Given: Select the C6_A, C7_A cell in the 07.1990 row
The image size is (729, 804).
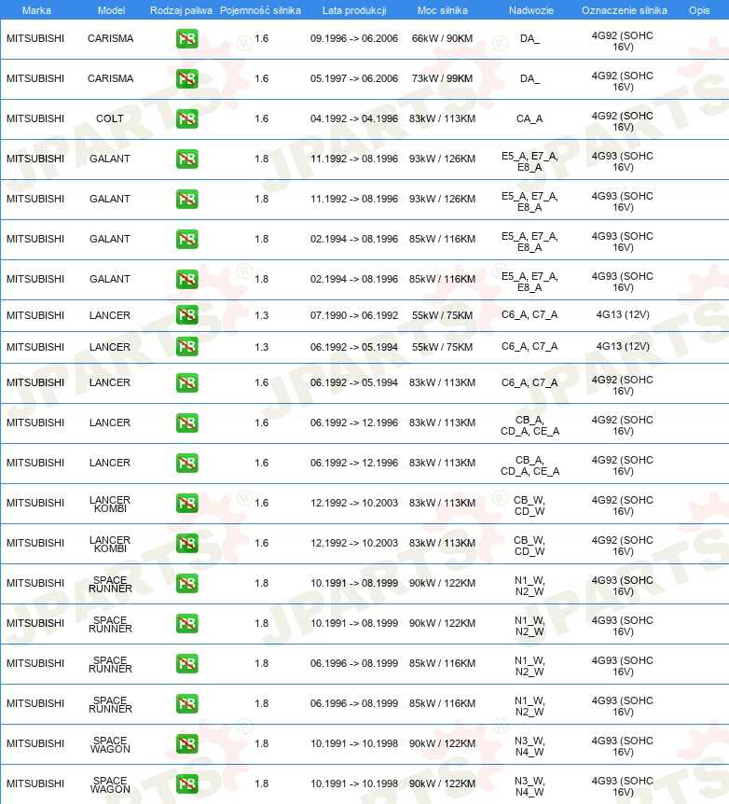Looking at the screenshot, I should pos(530,314).
